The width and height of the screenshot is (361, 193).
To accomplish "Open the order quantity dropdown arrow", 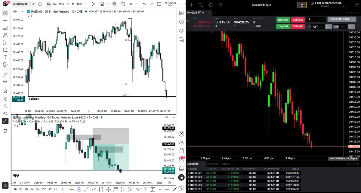I will [x=322, y=19].
